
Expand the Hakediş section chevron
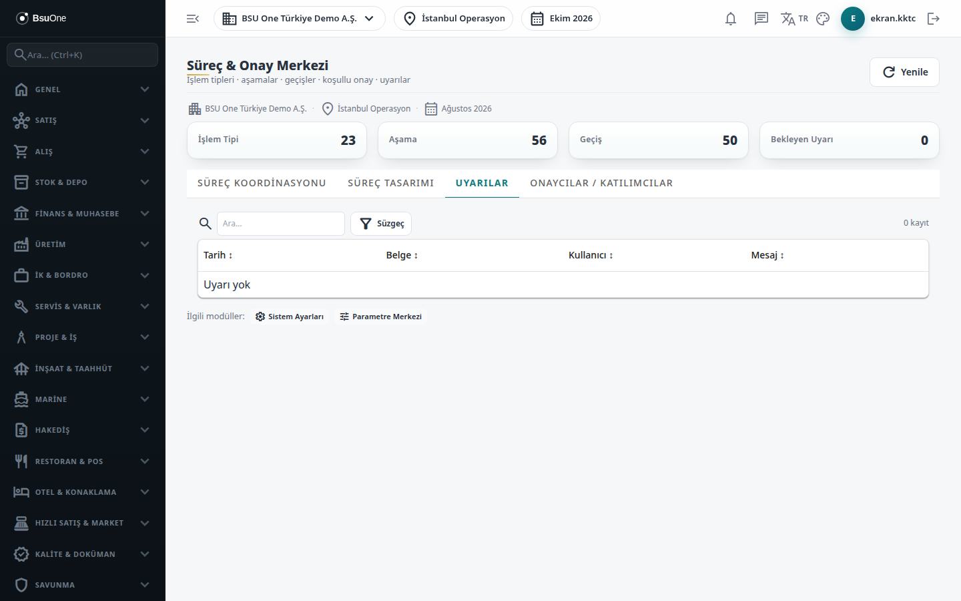[x=145, y=430]
